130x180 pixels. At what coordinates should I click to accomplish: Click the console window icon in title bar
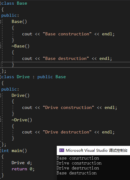point(62,150)
